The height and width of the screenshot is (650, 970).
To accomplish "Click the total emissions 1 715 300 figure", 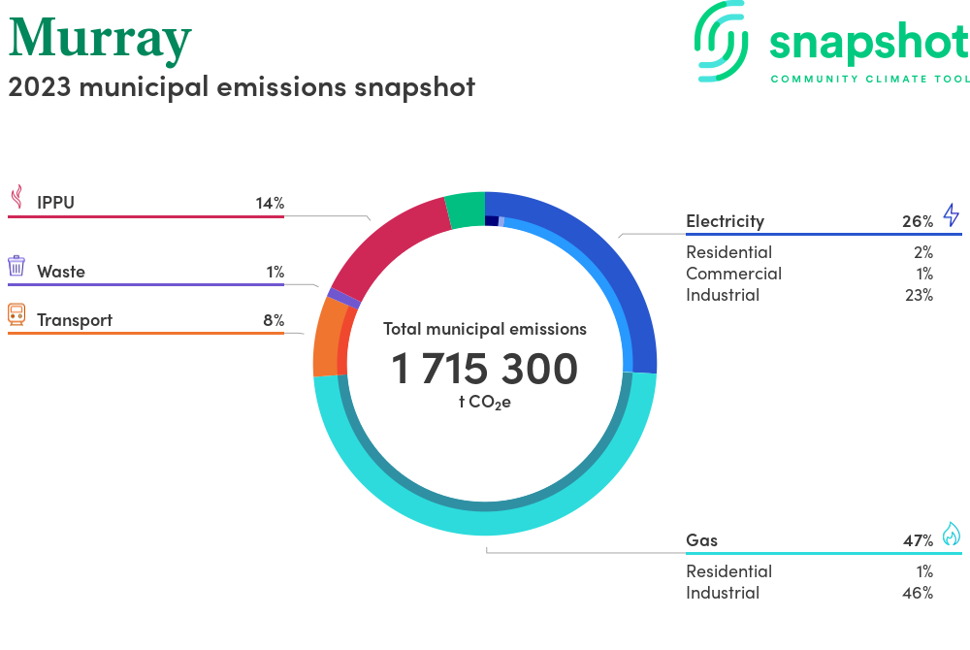I will point(484,369).
